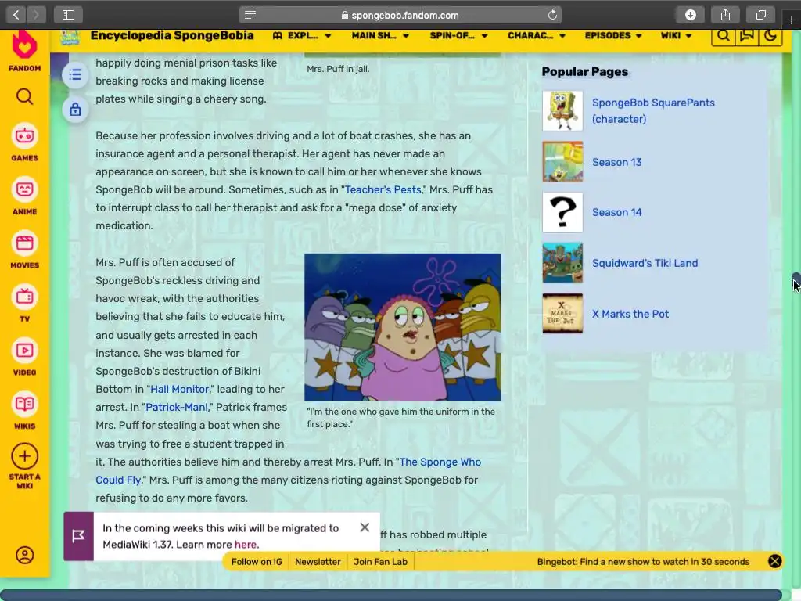Open the Season 13 popular page
The image size is (801, 601).
pos(616,162)
